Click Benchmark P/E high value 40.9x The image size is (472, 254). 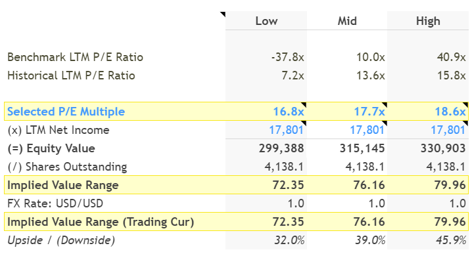[451, 57]
